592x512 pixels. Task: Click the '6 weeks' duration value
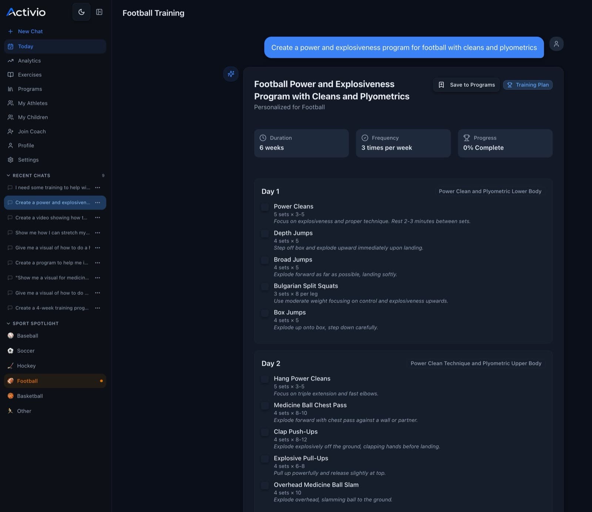(272, 148)
